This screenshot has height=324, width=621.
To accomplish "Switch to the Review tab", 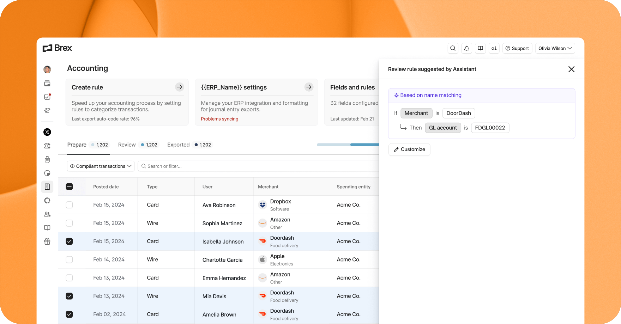I will coord(127,145).
